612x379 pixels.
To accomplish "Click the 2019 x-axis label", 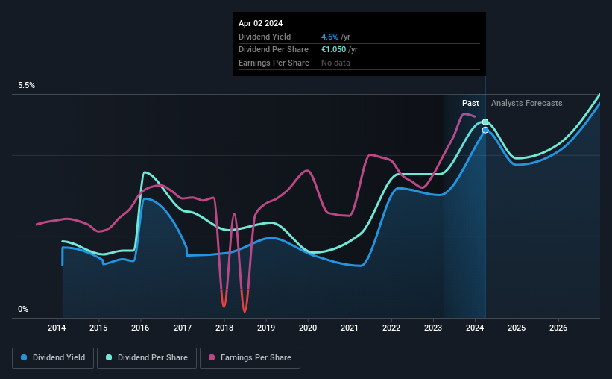I will [x=266, y=328].
